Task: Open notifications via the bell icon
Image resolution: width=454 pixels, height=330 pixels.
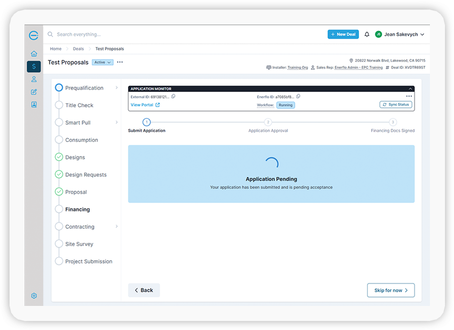Action: [x=367, y=34]
